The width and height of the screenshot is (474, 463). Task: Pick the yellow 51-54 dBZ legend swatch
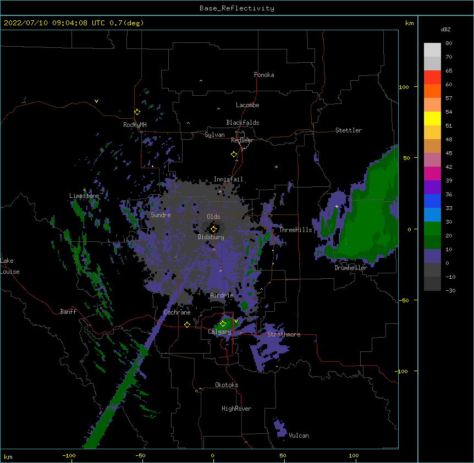point(432,118)
